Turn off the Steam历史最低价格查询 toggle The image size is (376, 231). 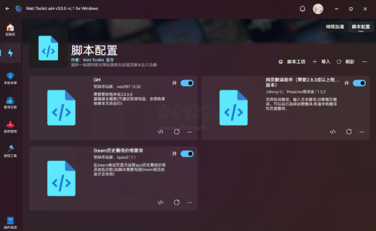[x=187, y=154]
